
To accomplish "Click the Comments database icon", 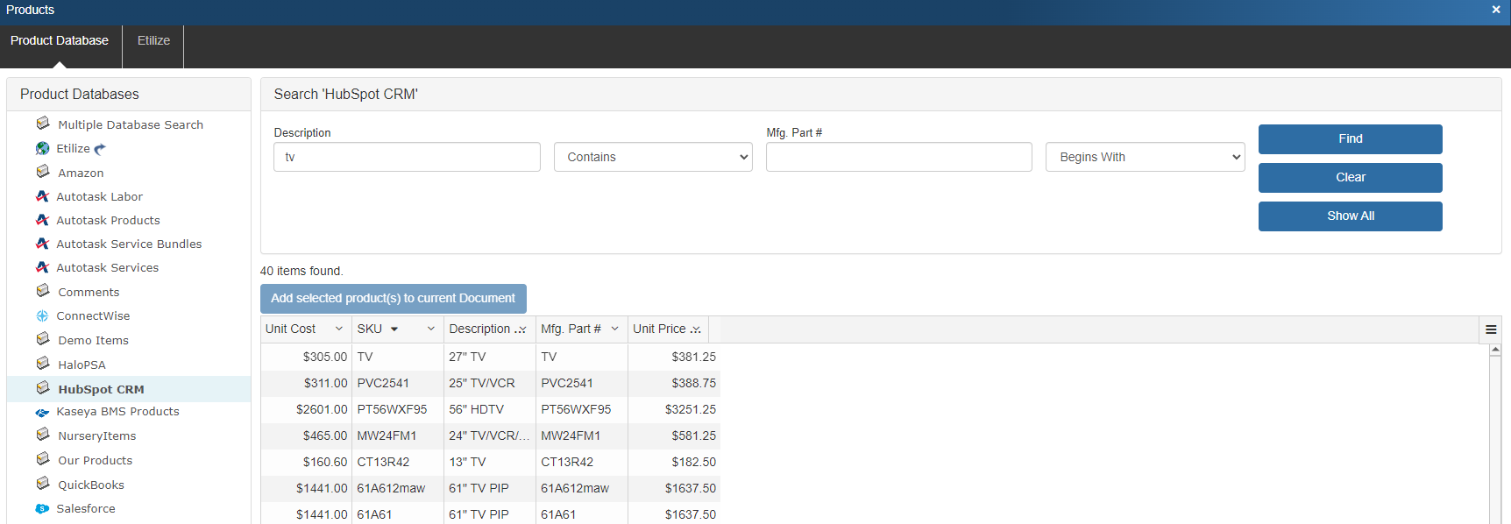I will (x=43, y=291).
